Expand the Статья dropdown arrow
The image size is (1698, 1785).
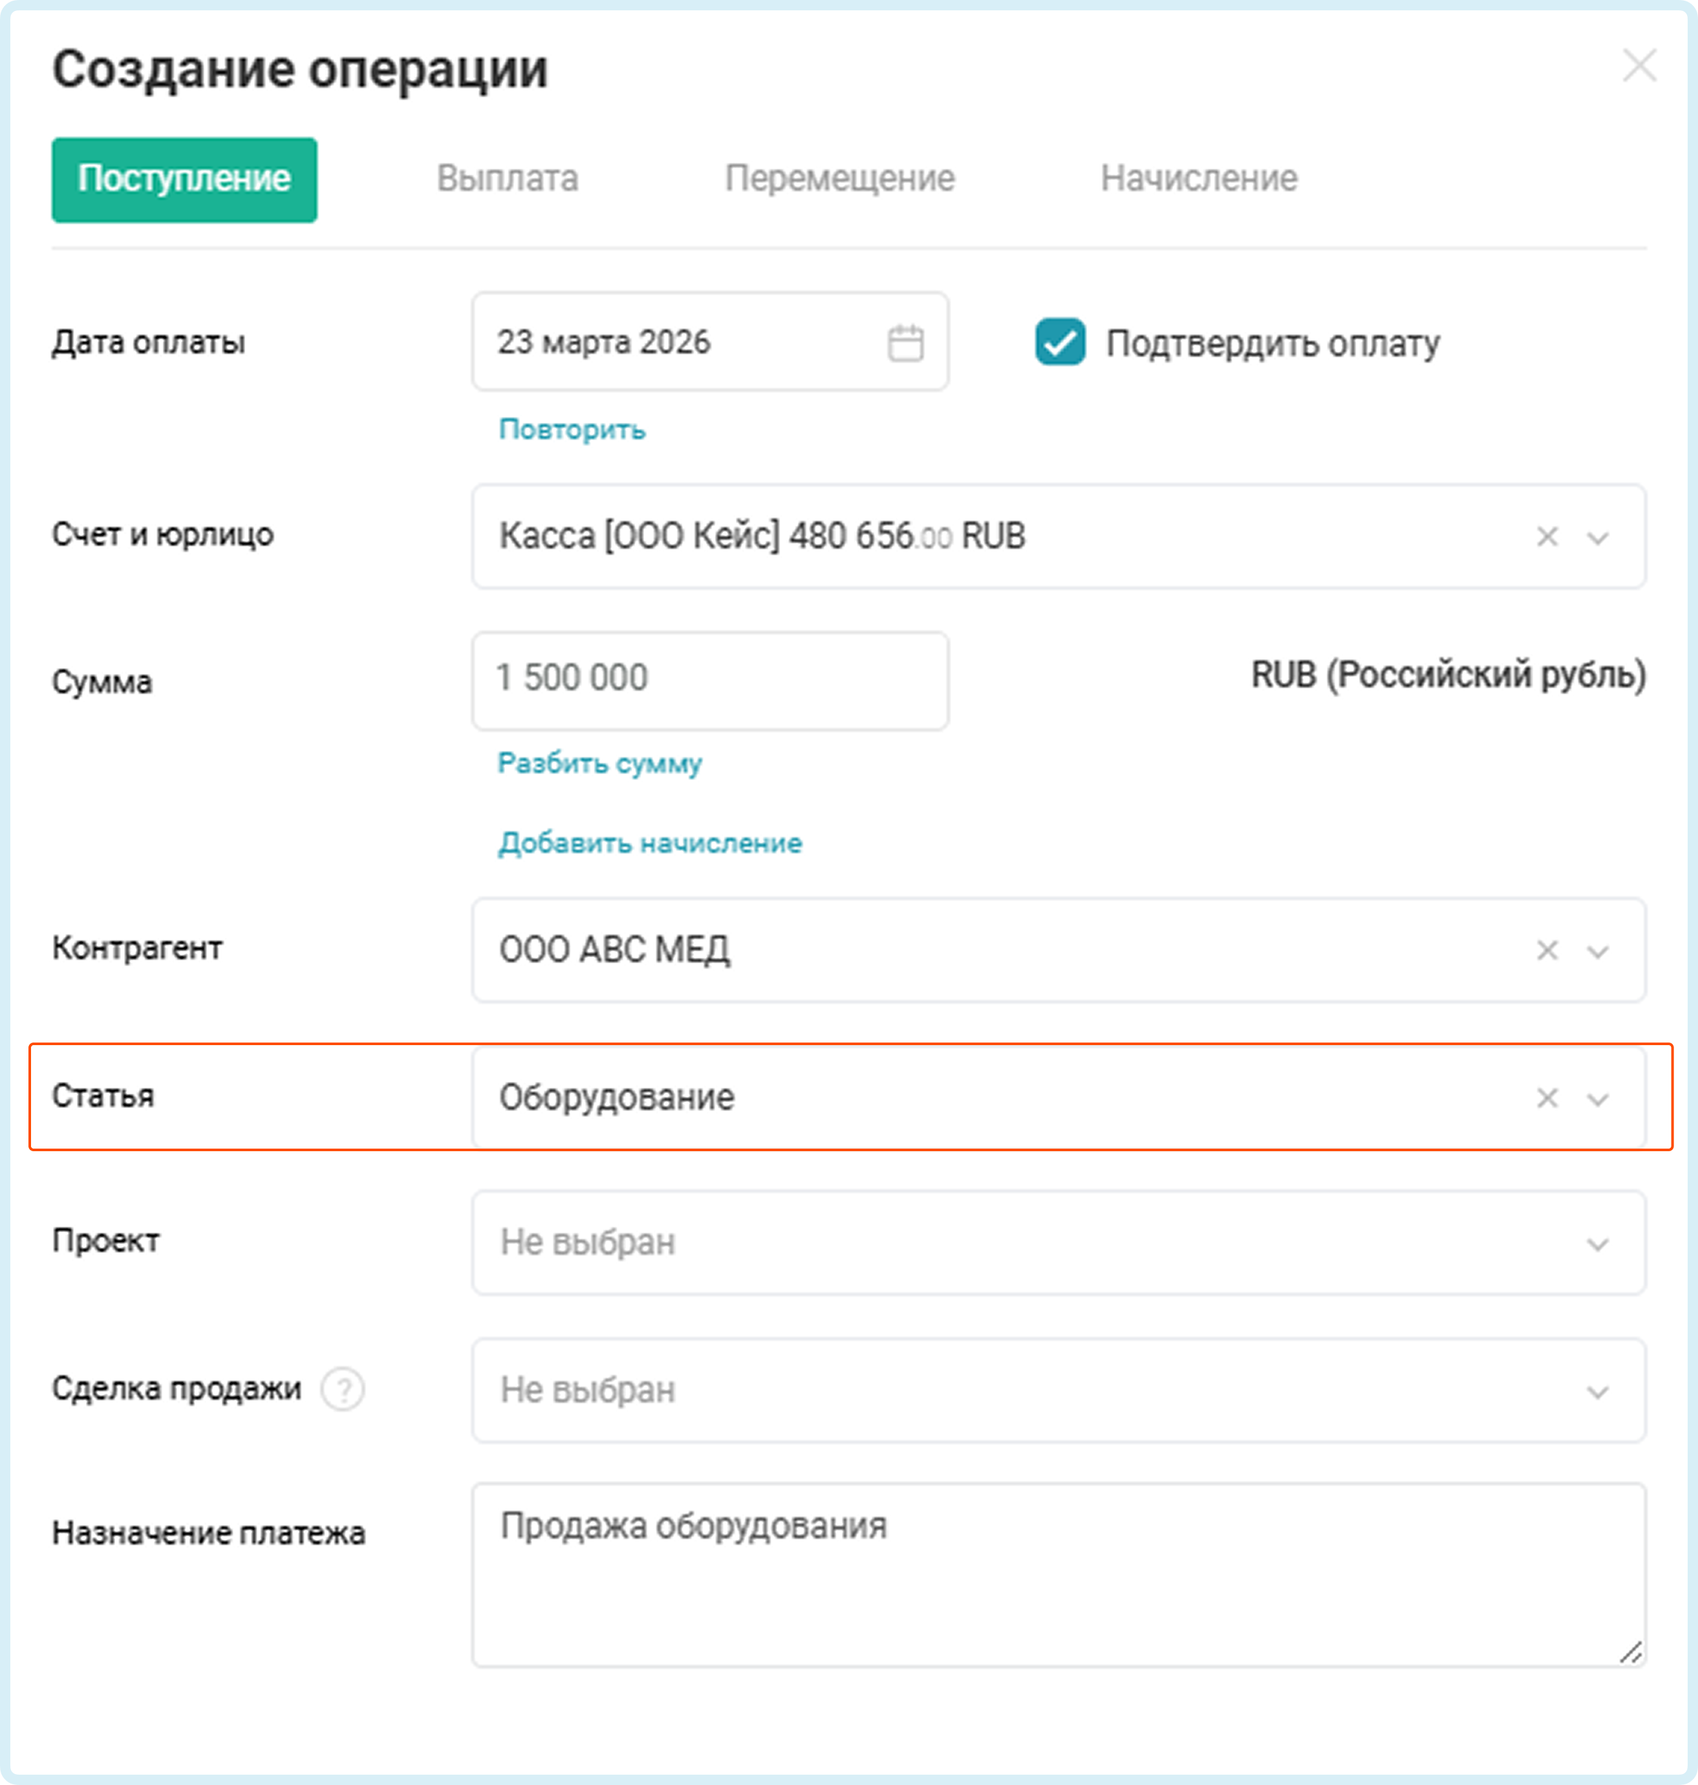click(x=1598, y=1099)
